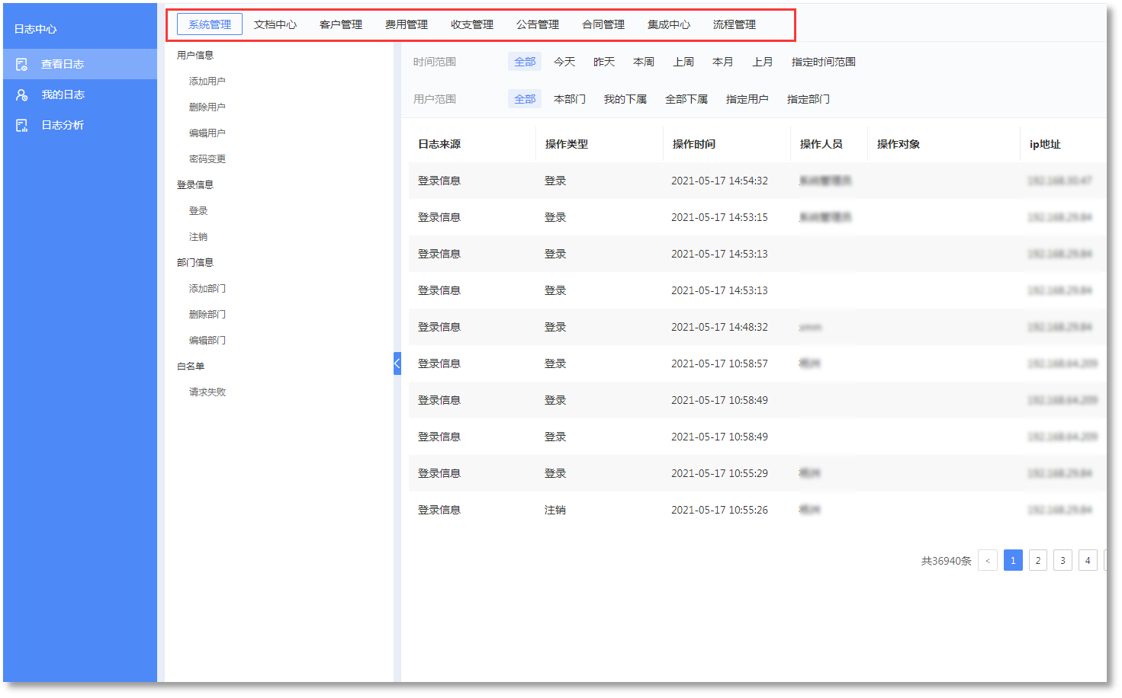Set user range to 我的下属
The height and width of the screenshot is (698, 1122).
click(x=625, y=99)
